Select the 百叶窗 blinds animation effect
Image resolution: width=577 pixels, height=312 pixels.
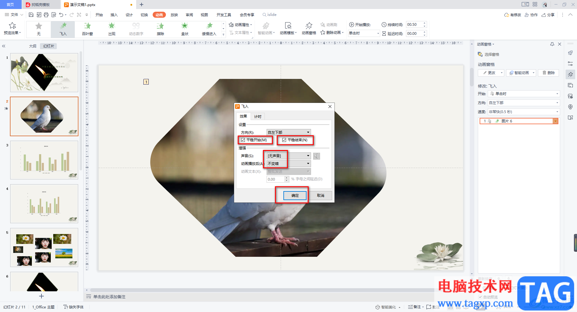[x=87, y=29]
